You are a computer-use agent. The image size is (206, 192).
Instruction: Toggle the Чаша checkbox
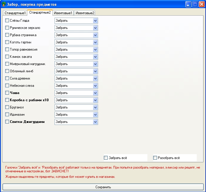pyautogui.click(x=7, y=93)
